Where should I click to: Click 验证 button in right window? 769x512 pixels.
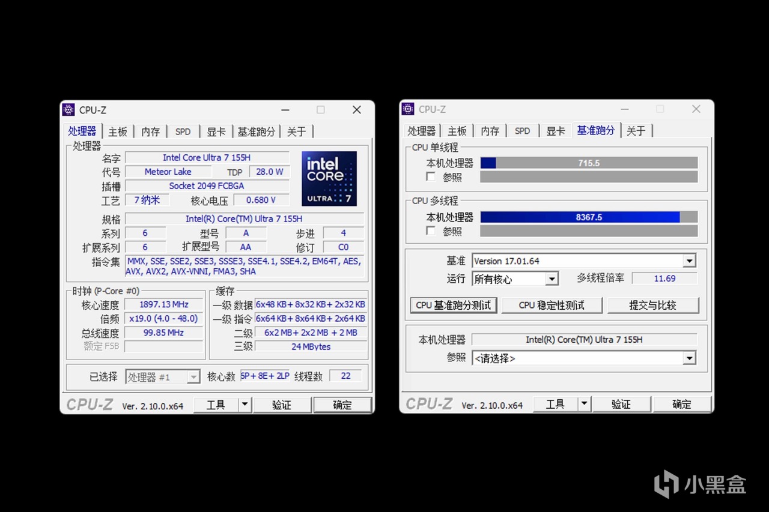pyautogui.click(x=621, y=405)
